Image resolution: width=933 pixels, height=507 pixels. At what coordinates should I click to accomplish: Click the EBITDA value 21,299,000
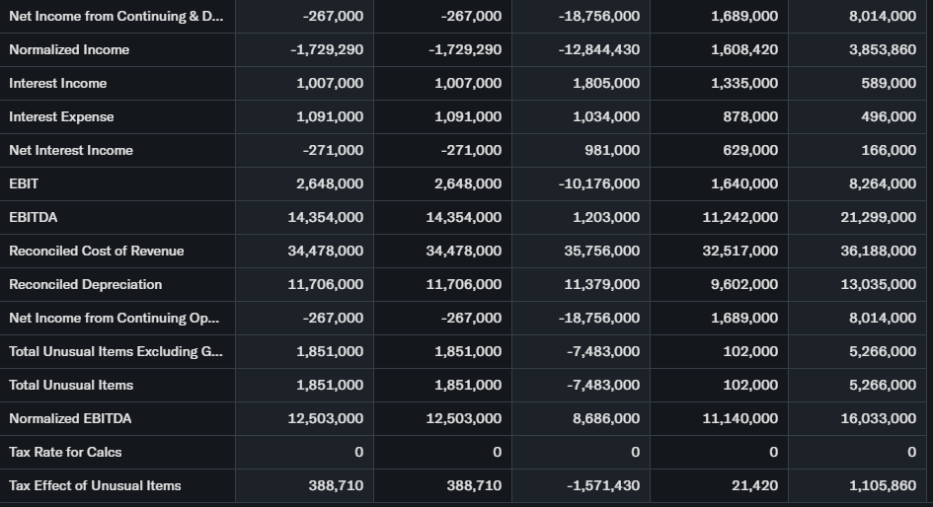coord(878,217)
